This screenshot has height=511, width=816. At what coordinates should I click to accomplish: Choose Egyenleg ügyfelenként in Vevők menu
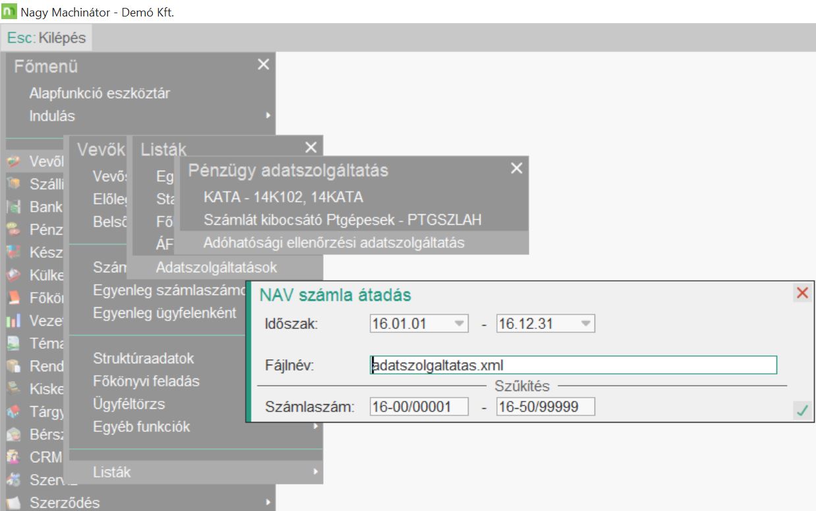click(x=165, y=313)
